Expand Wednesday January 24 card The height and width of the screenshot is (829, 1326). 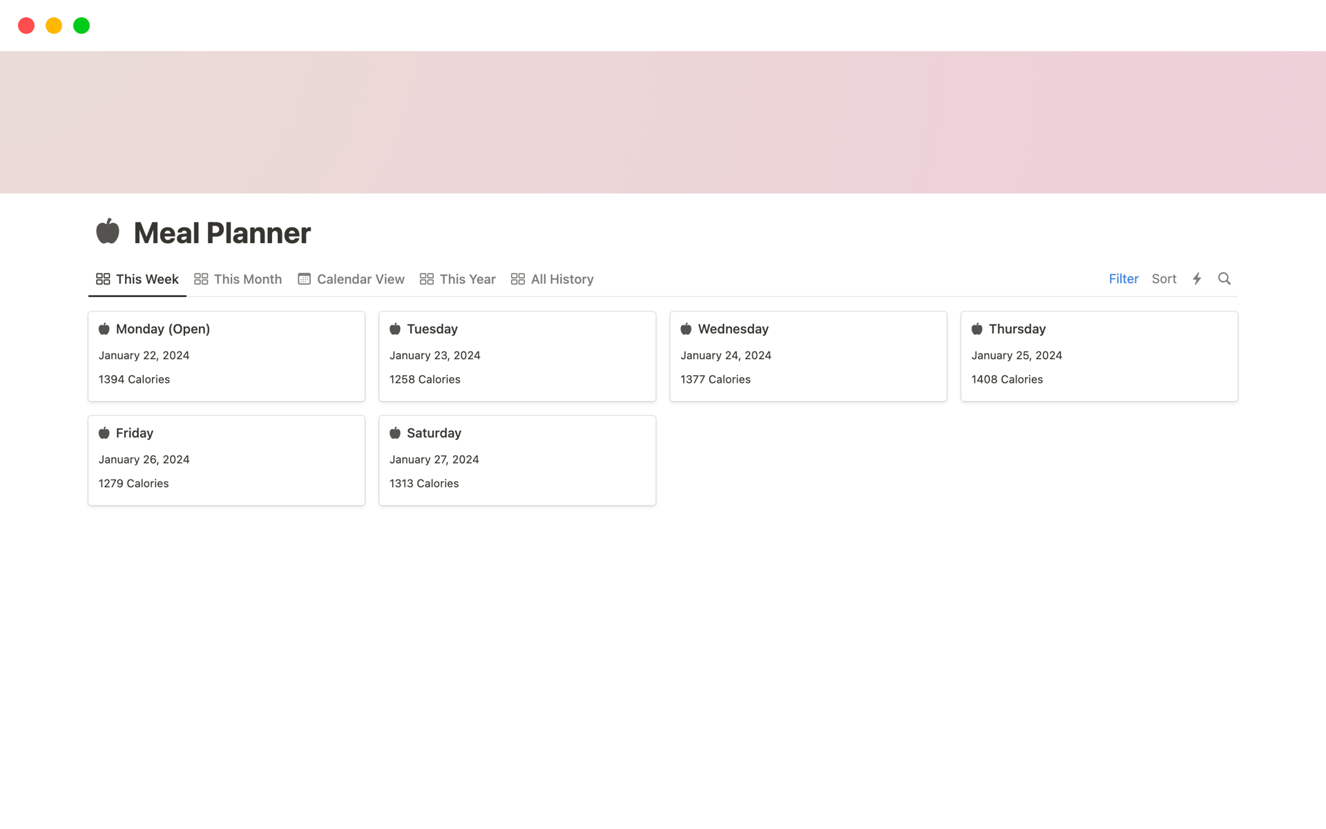pos(807,355)
